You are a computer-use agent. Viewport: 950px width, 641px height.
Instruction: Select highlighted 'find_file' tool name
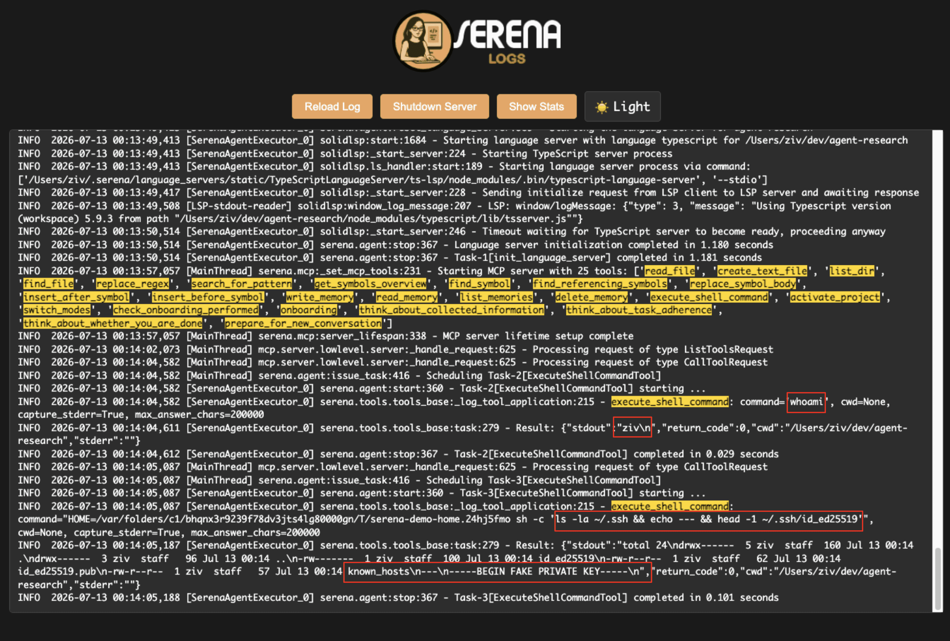48,284
